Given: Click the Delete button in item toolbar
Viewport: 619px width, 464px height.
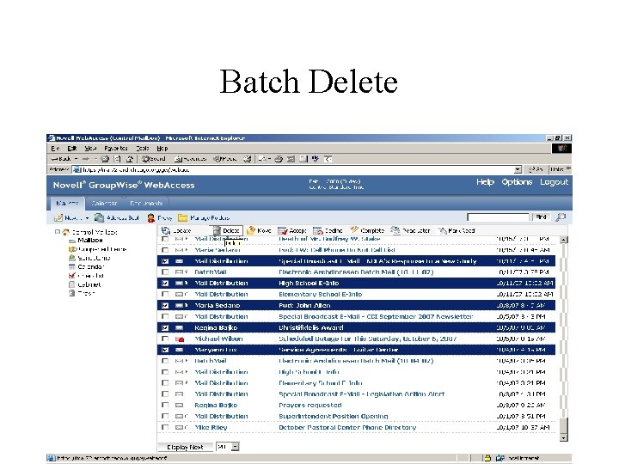Looking at the screenshot, I should click(x=227, y=230).
